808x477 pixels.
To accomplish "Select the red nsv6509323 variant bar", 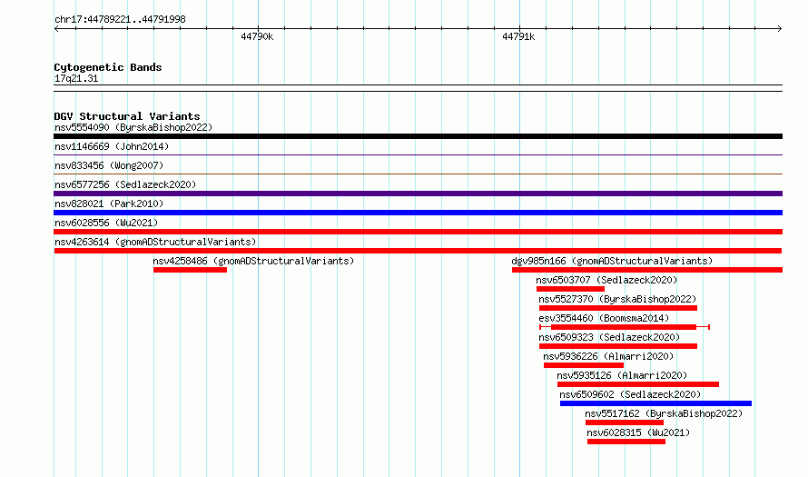I will 618,346.
